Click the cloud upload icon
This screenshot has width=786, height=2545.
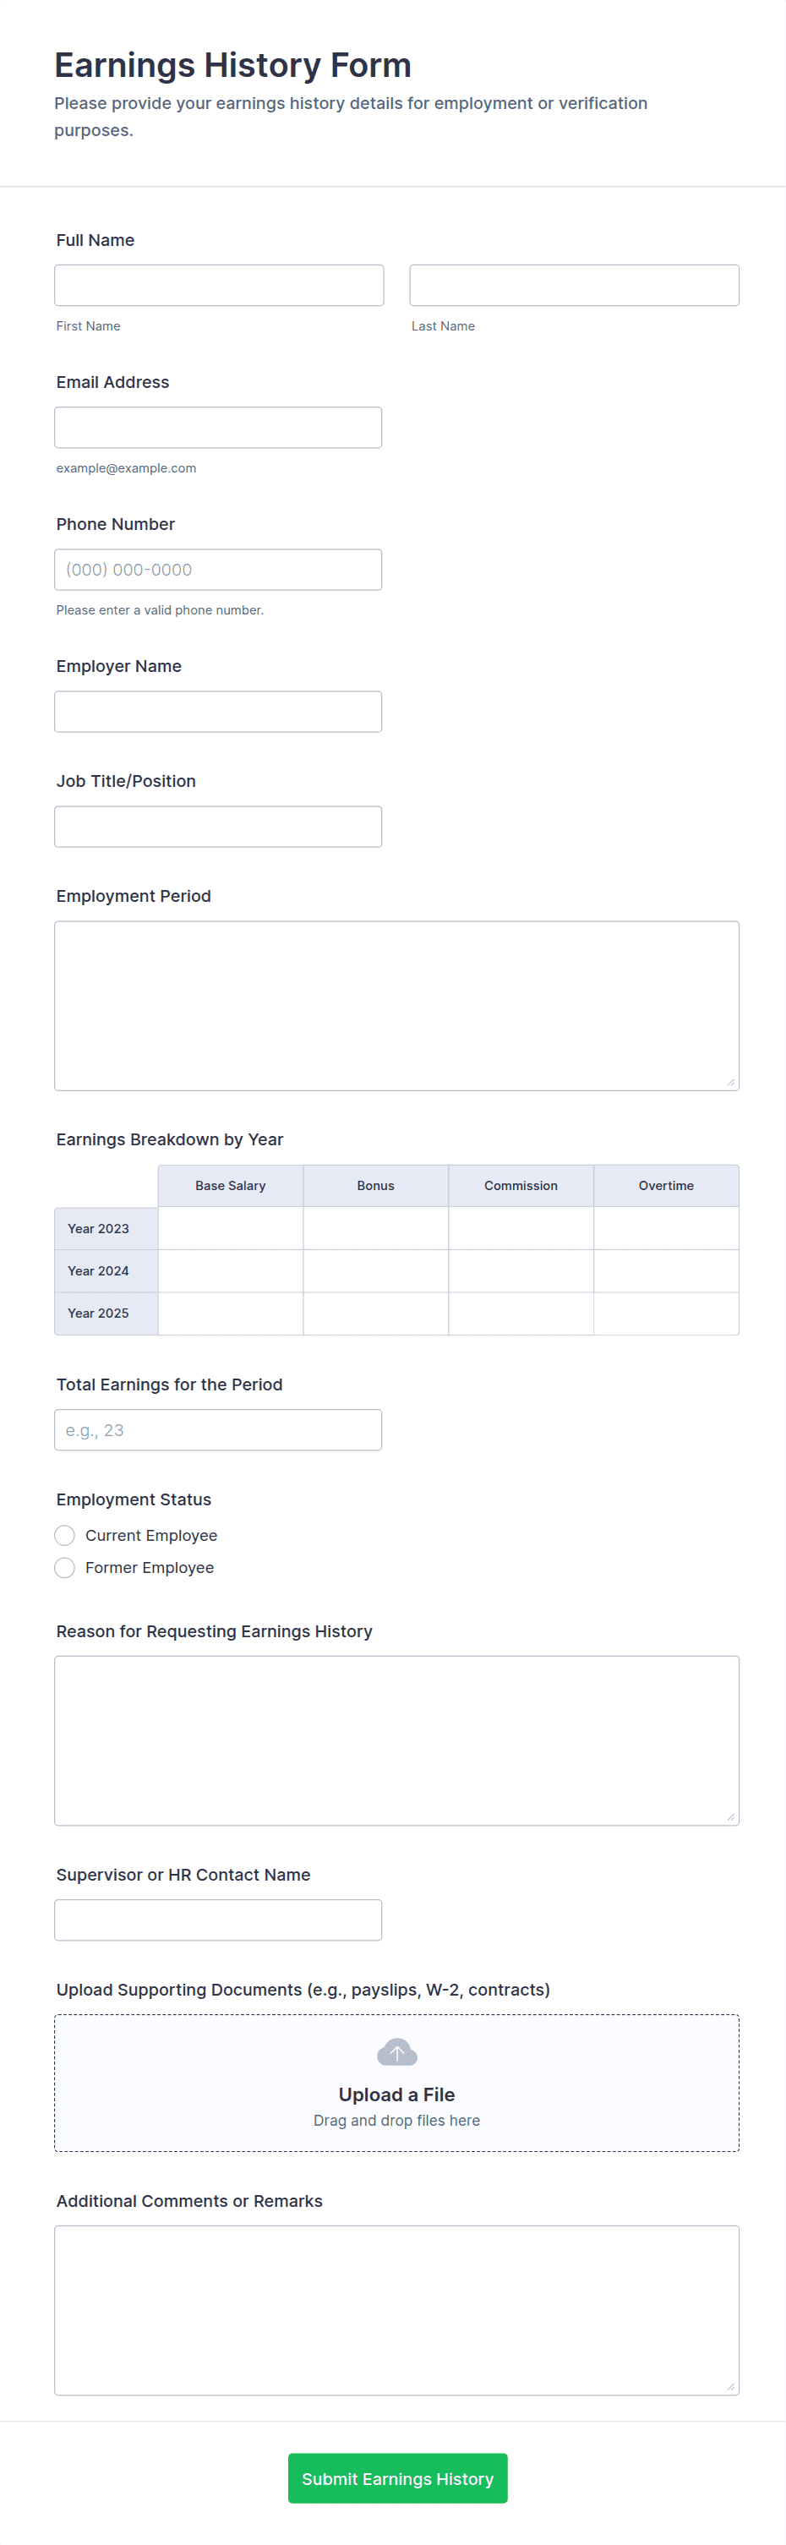(397, 2052)
